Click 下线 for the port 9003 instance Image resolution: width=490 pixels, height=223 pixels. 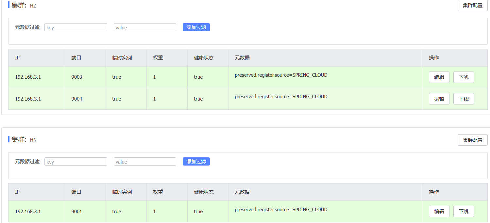click(464, 77)
